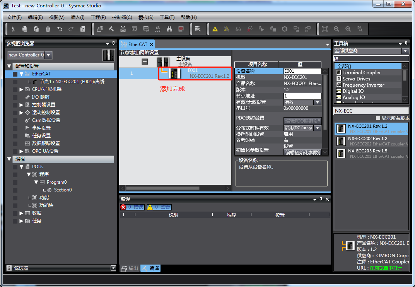Click the yellow Online lightning icon
This screenshot has height=287, width=415.
215,29
